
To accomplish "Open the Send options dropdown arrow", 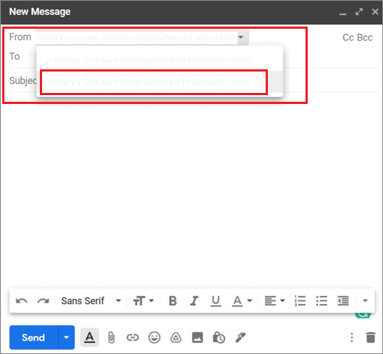I will tap(66, 337).
